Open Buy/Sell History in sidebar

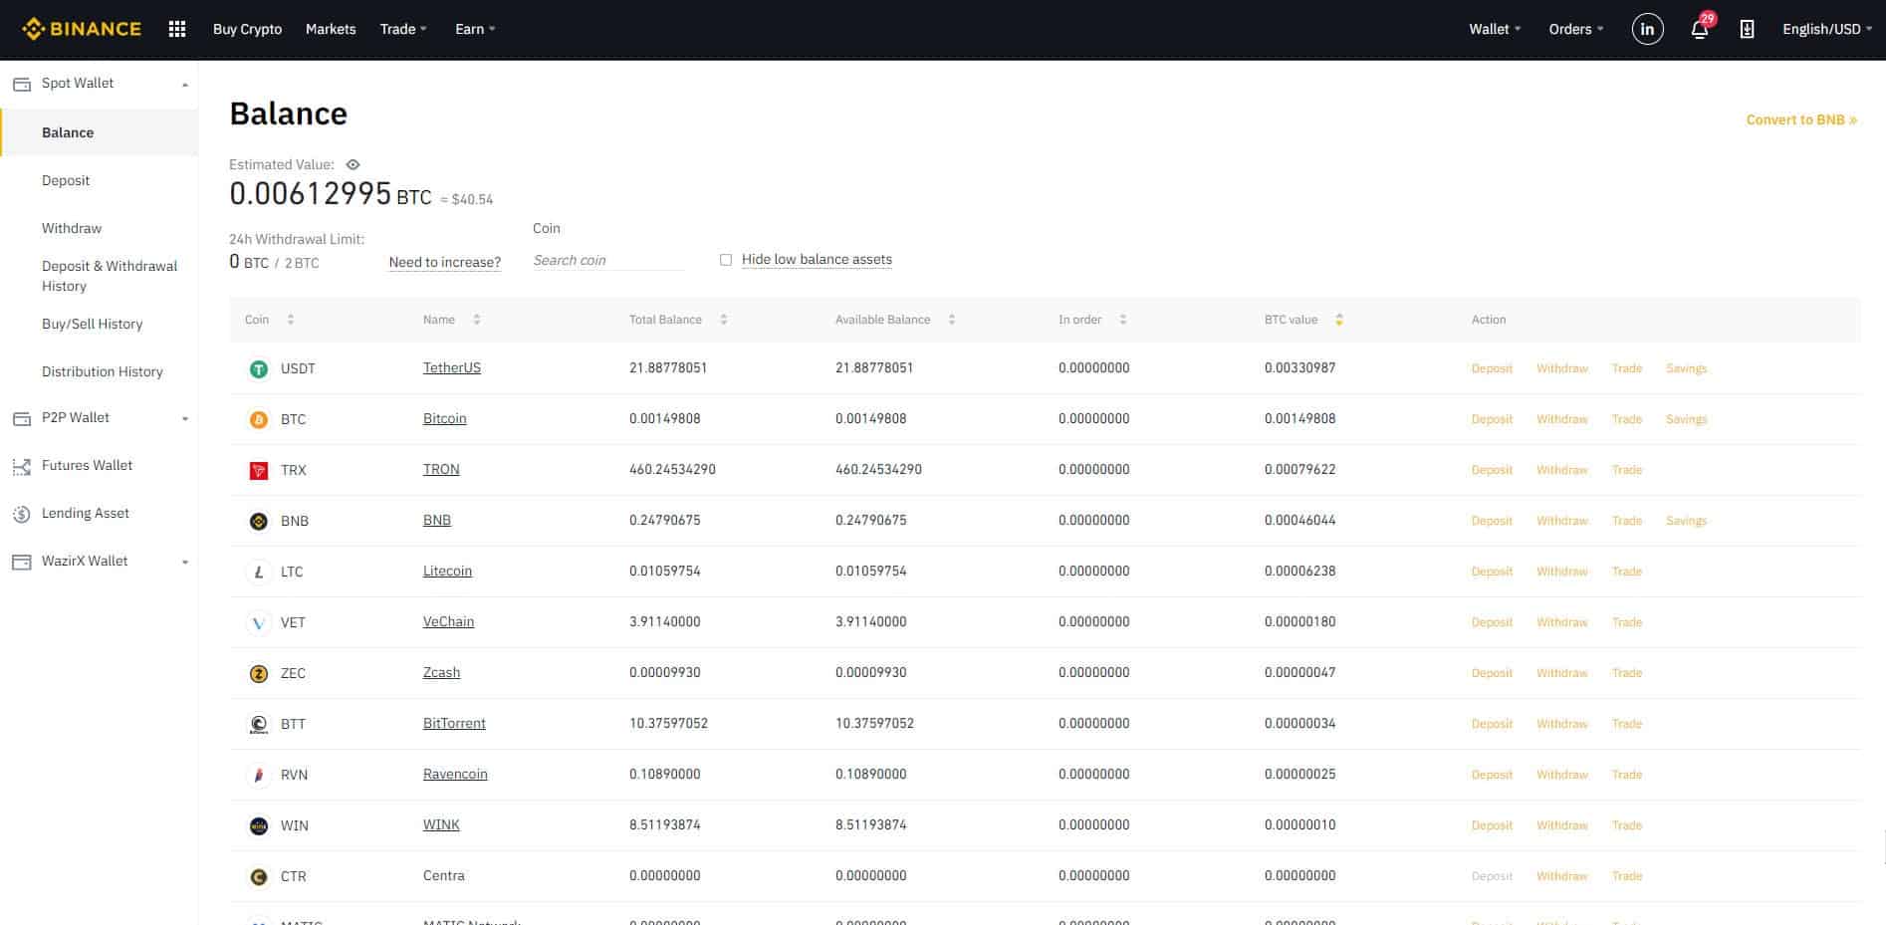click(93, 324)
